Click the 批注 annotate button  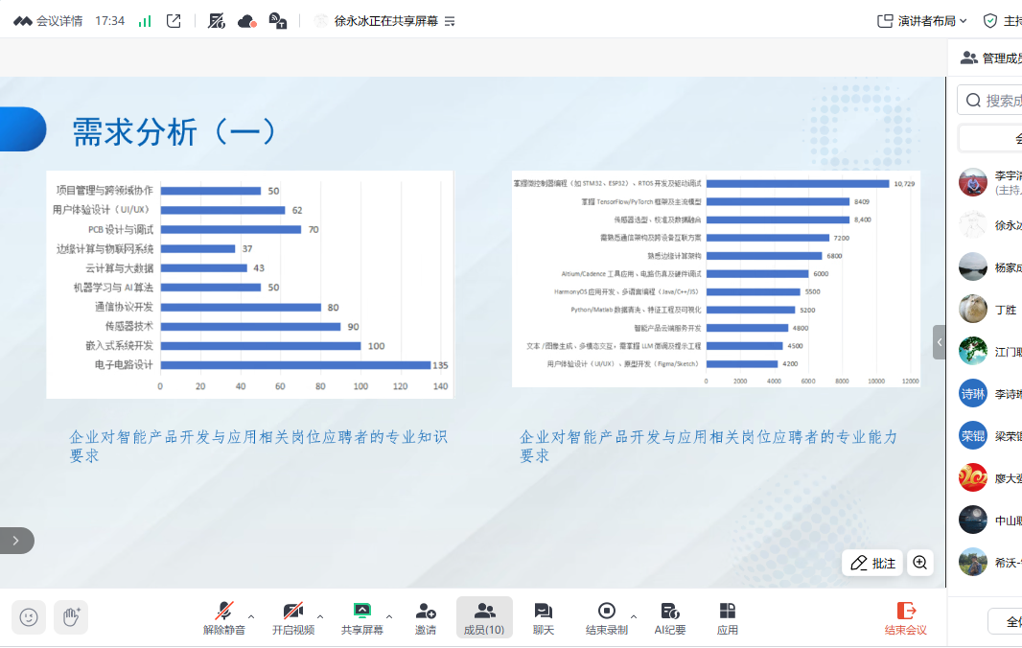click(x=872, y=563)
